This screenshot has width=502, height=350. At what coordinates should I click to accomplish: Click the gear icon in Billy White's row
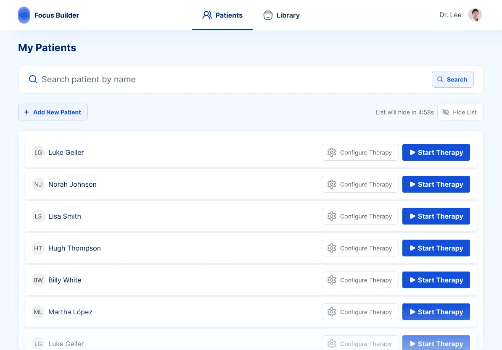coord(332,280)
